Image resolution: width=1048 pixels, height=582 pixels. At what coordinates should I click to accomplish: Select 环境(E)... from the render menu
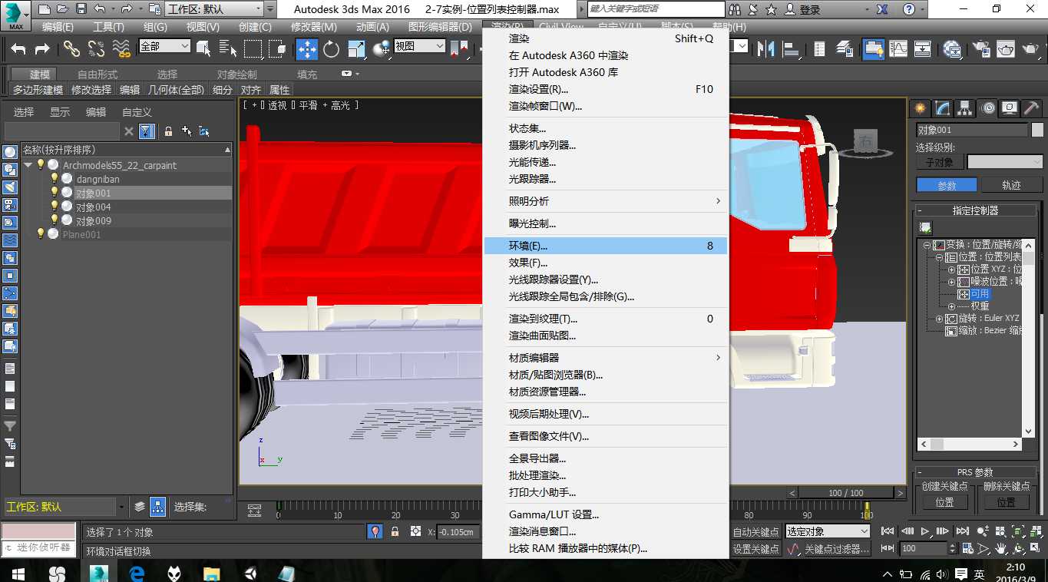(x=605, y=246)
